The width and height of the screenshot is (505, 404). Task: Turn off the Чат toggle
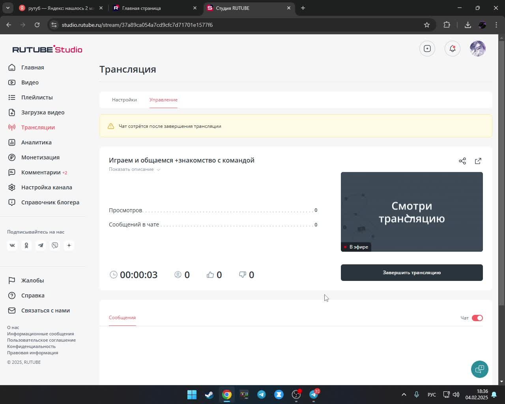[477, 318]
